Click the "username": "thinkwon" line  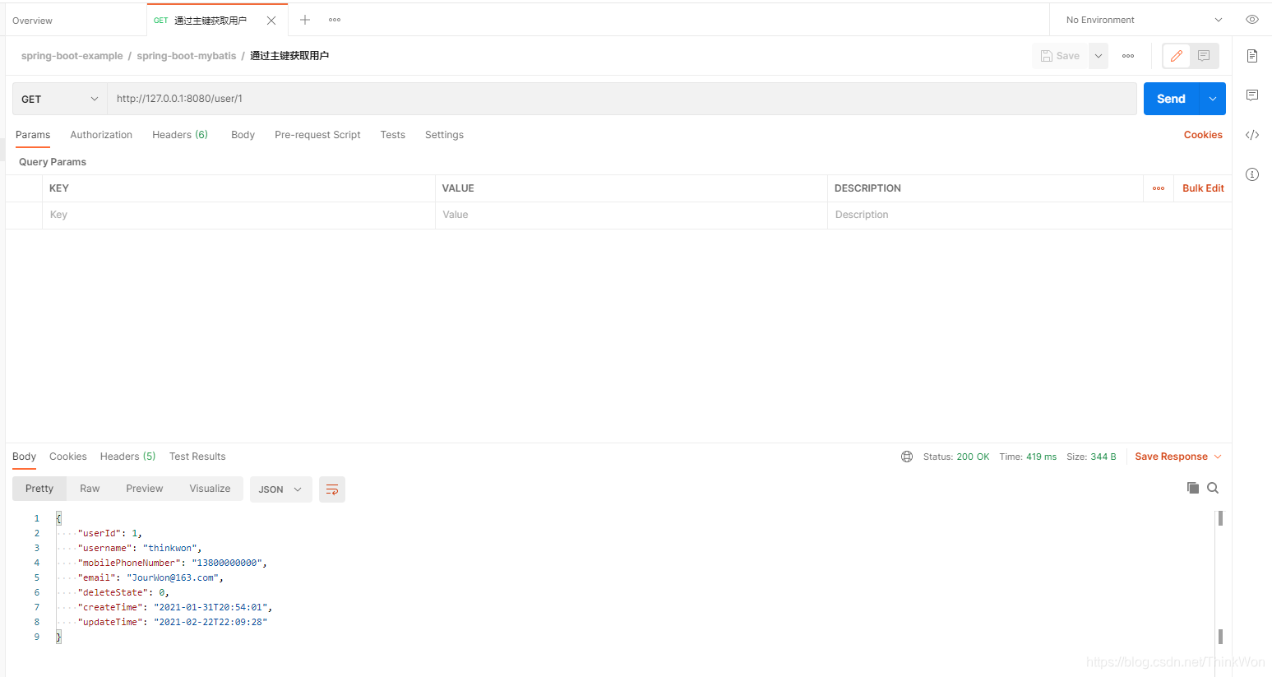coord(140,548)
